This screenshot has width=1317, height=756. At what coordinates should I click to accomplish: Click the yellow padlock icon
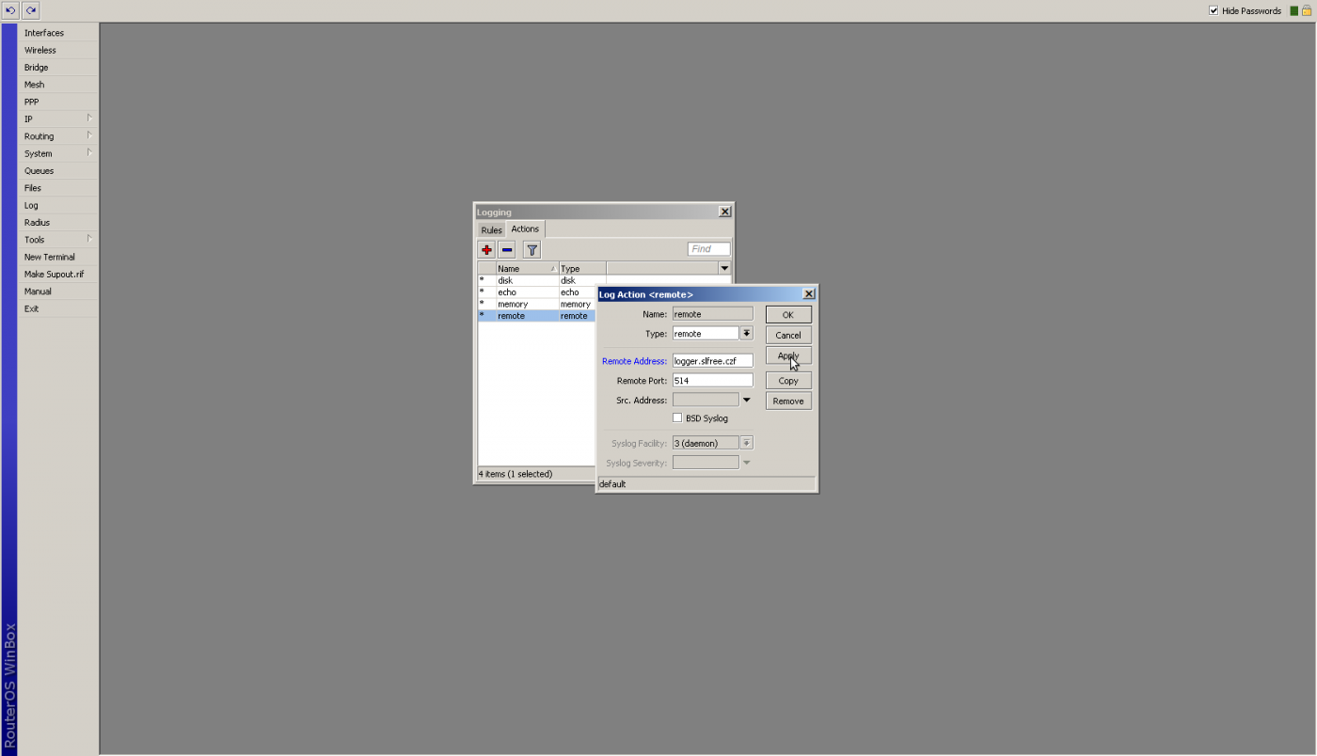pos(1307,11)
